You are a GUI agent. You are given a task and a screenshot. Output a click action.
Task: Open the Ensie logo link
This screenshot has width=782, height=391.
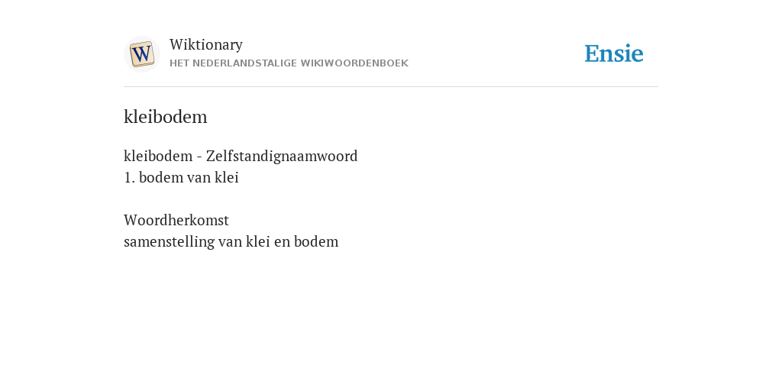(x=614, y=53)
